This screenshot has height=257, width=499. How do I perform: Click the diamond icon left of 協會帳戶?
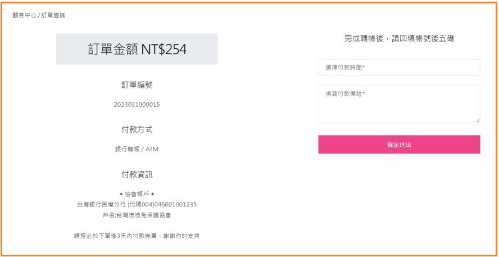121,194
